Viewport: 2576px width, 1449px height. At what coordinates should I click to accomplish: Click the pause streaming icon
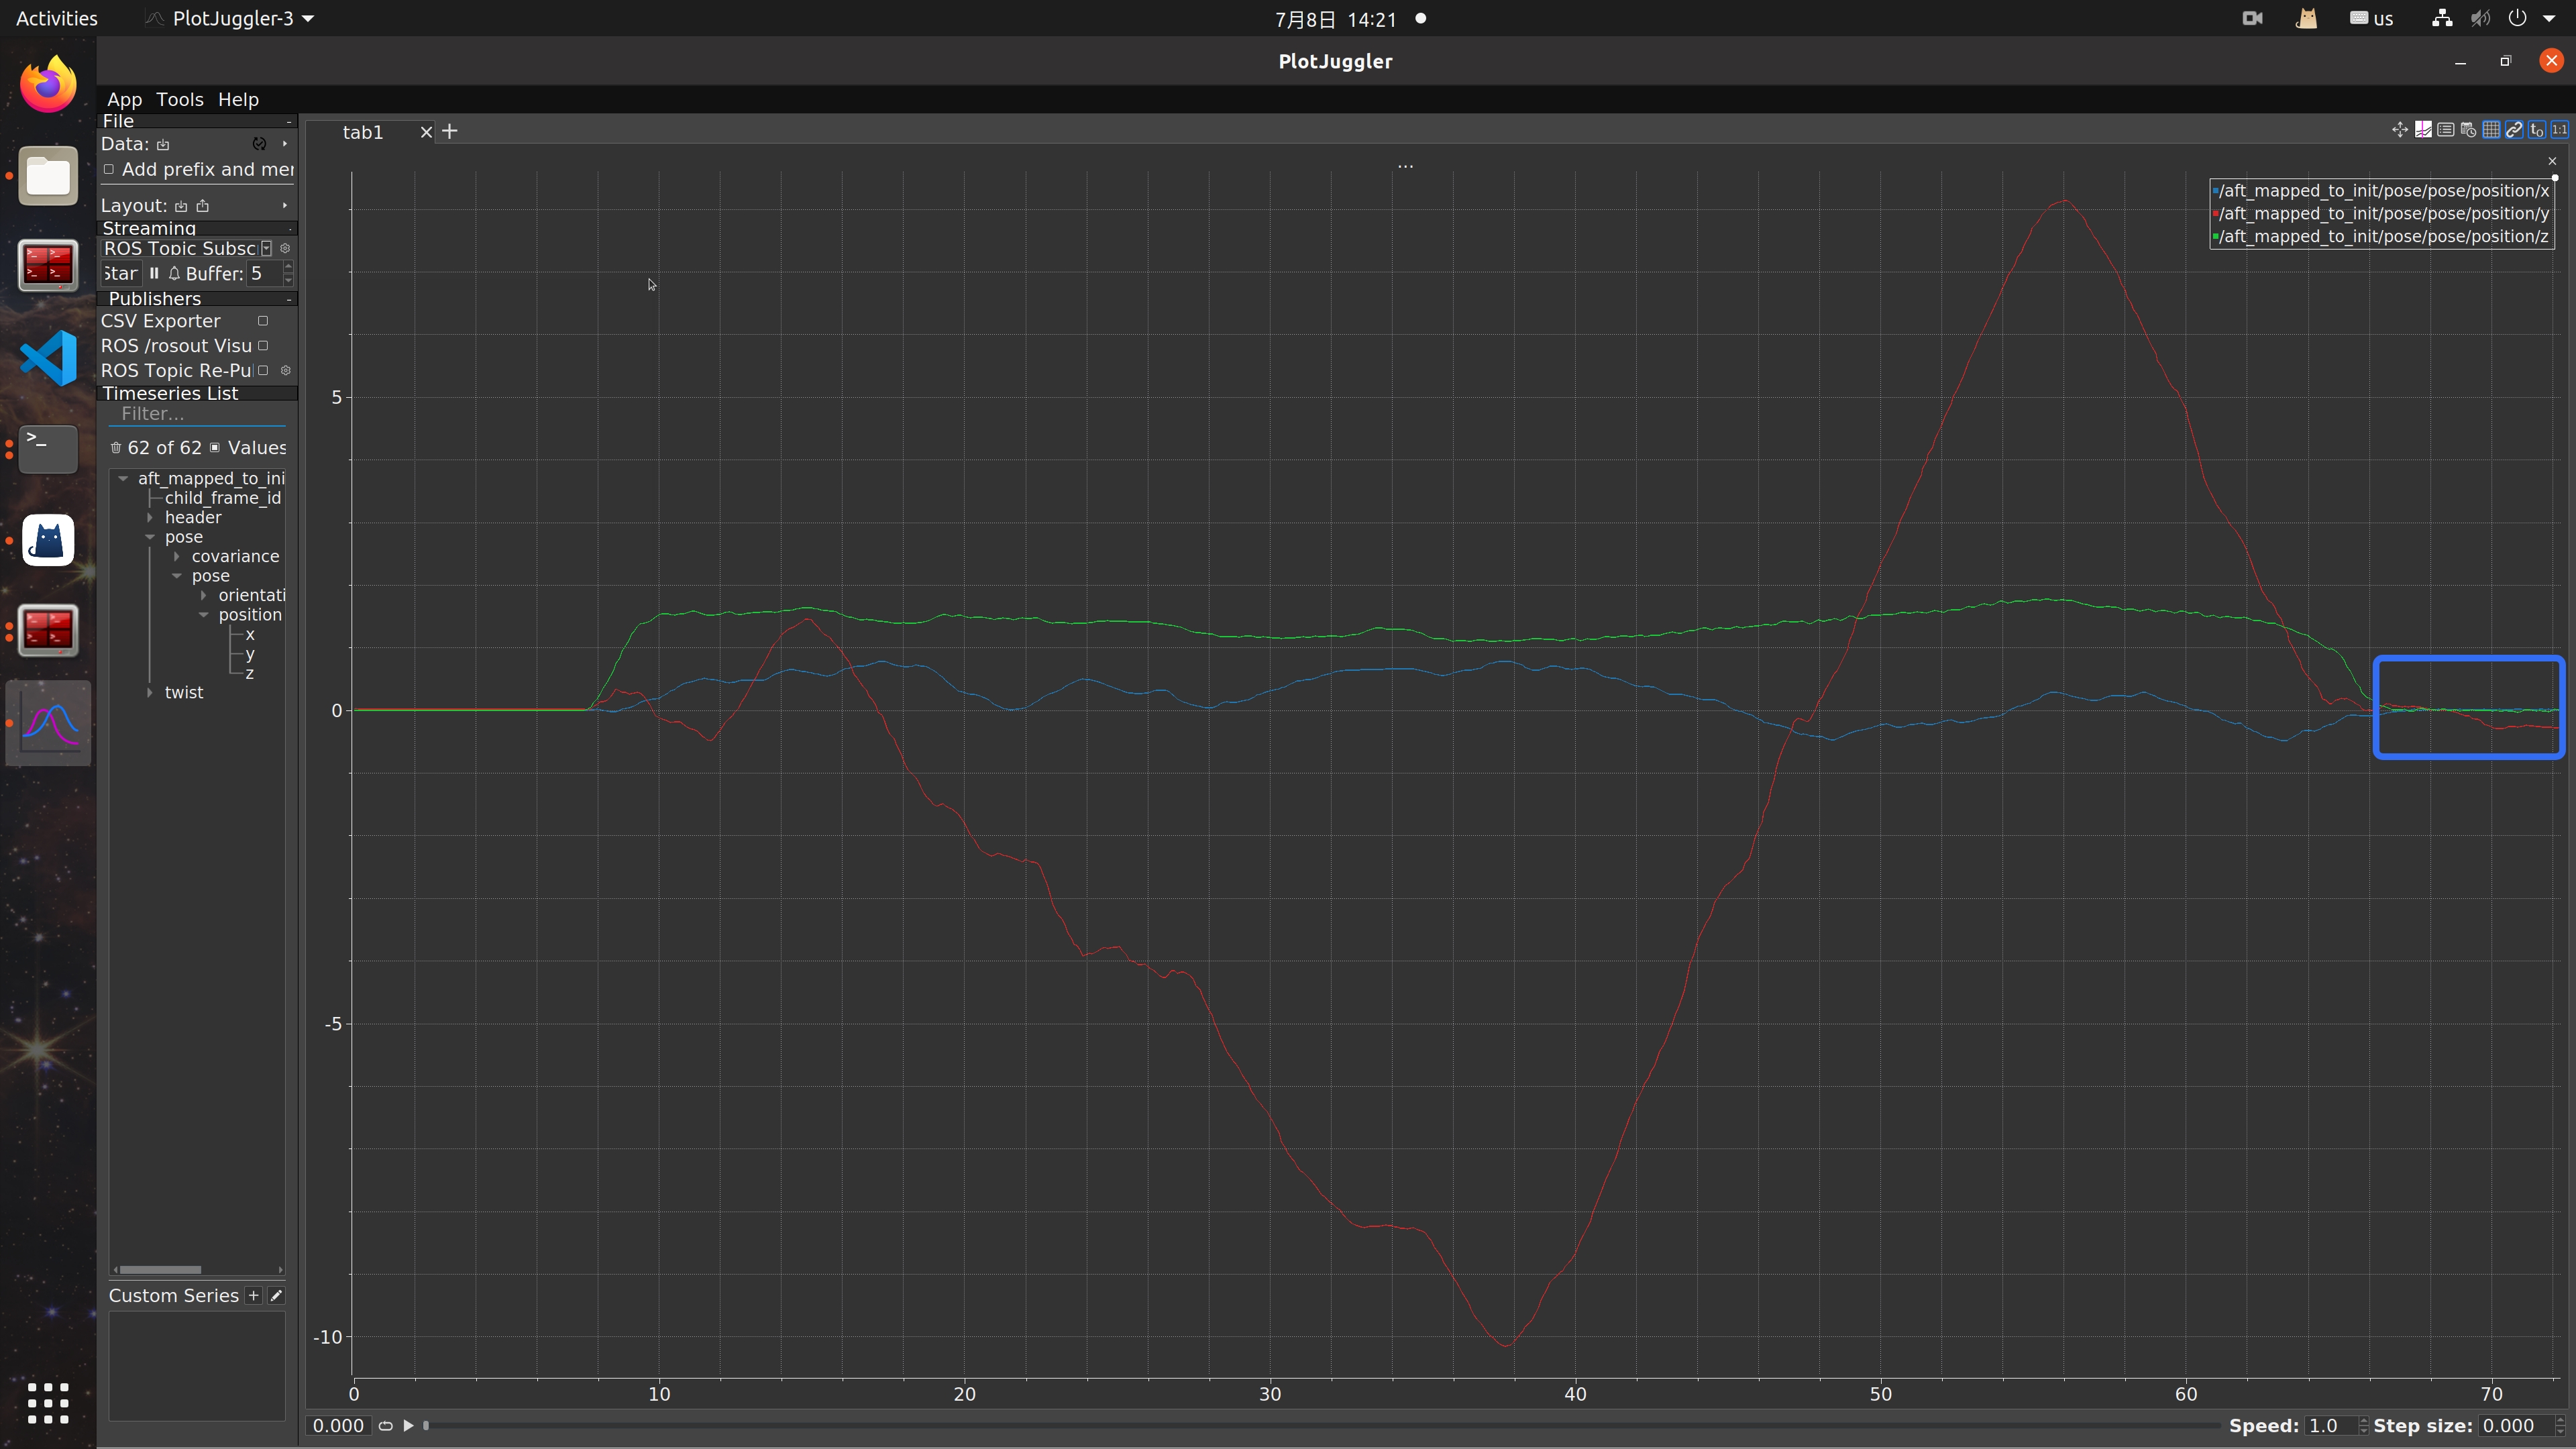154,273
